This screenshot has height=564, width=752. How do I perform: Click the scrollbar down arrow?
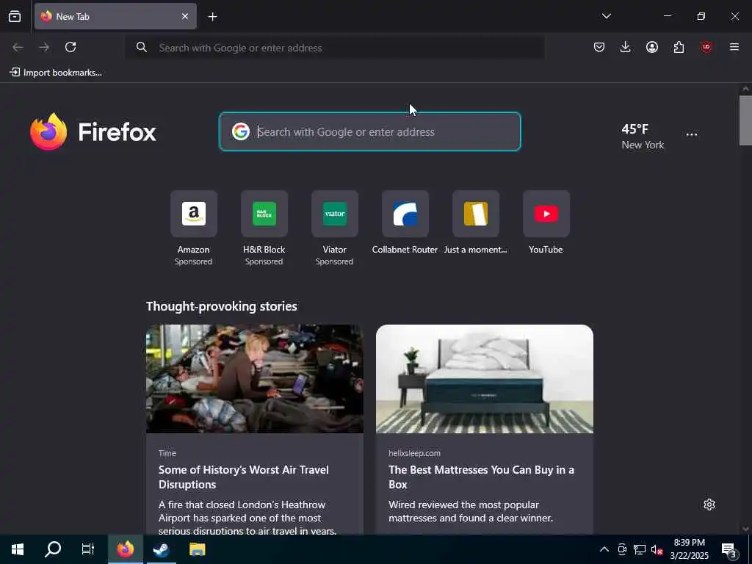[745, 529]
